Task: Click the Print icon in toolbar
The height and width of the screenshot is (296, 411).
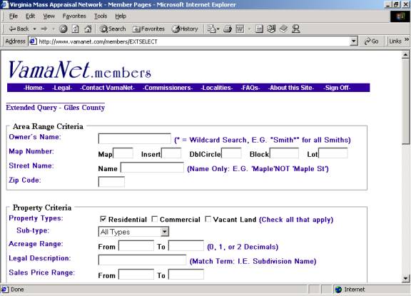Action: [x=228, y=29]
